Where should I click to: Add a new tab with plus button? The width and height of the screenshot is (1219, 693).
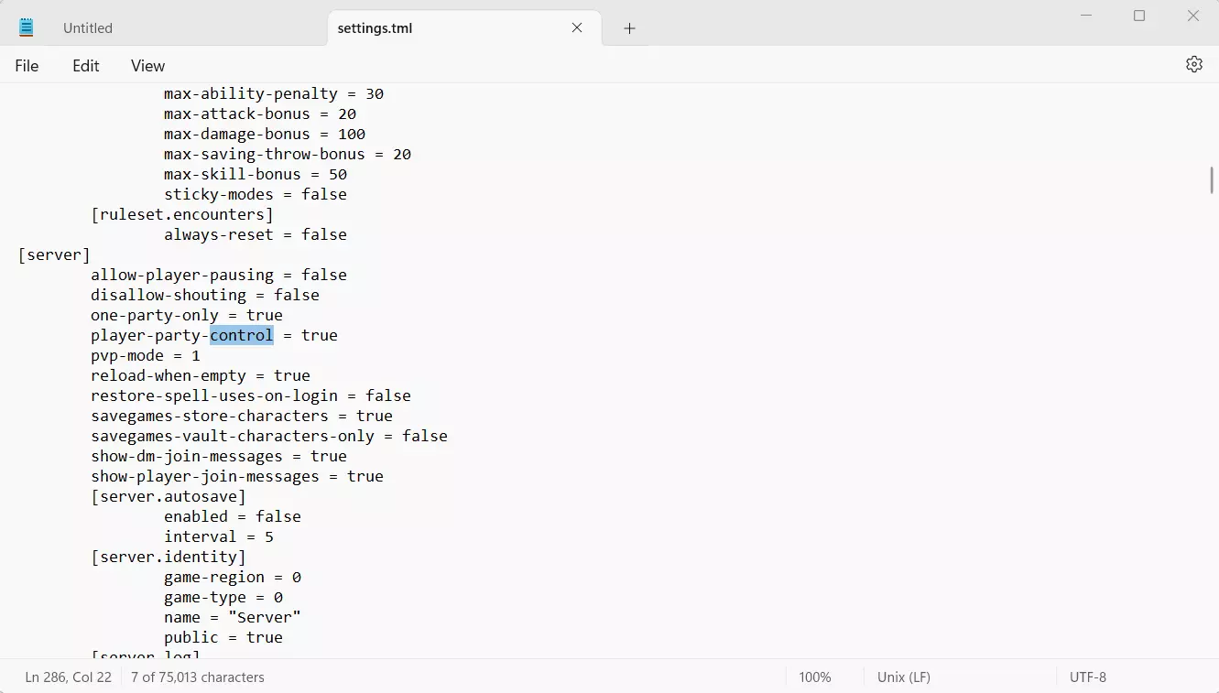[629, 28]
